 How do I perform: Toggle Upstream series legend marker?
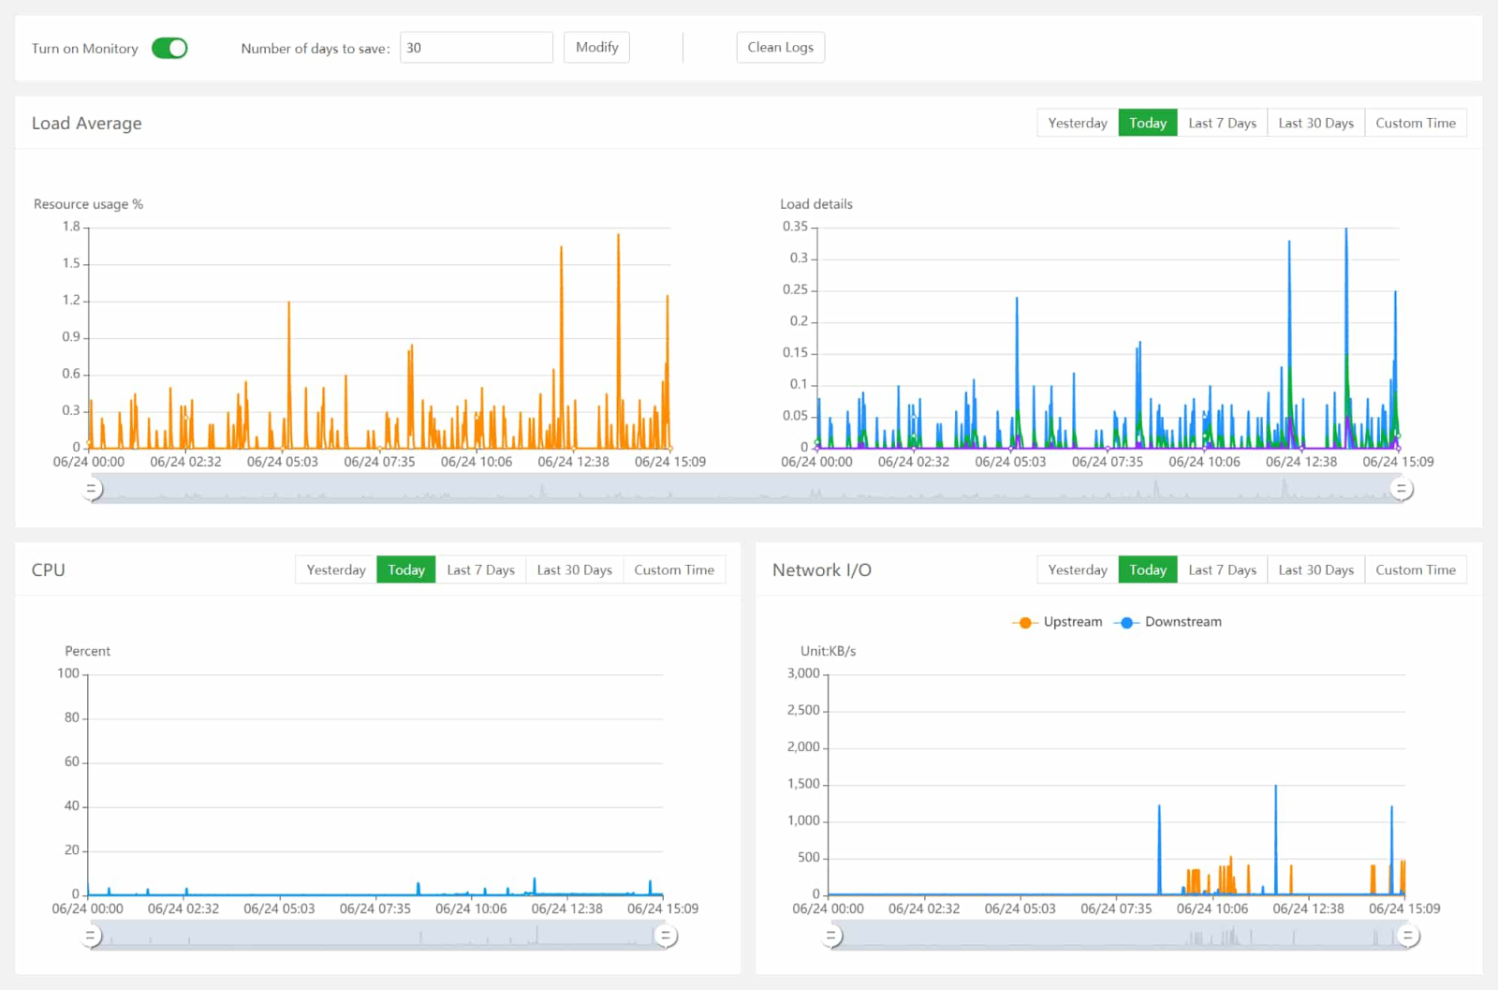[1026, 622]
